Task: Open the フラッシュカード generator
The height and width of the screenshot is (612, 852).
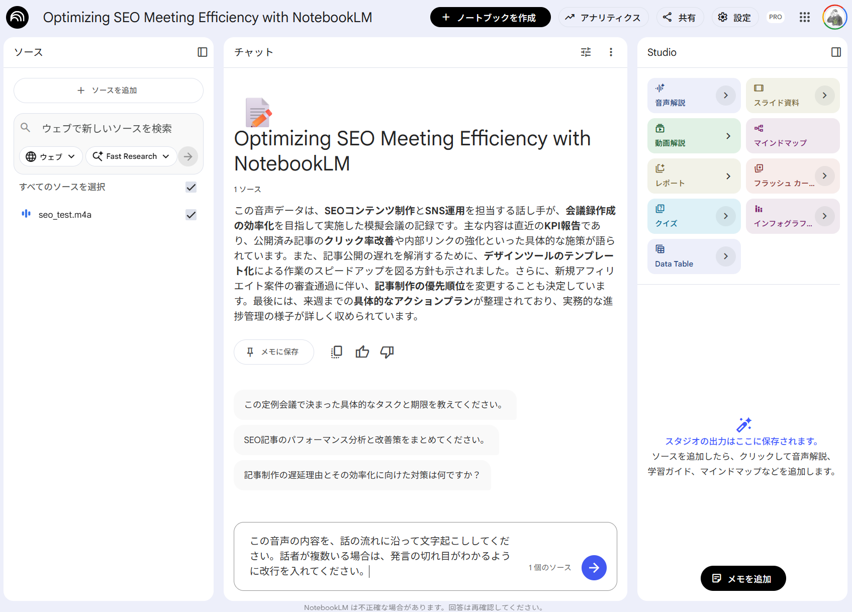Action: pyautogui.click(x=793, y=176)
